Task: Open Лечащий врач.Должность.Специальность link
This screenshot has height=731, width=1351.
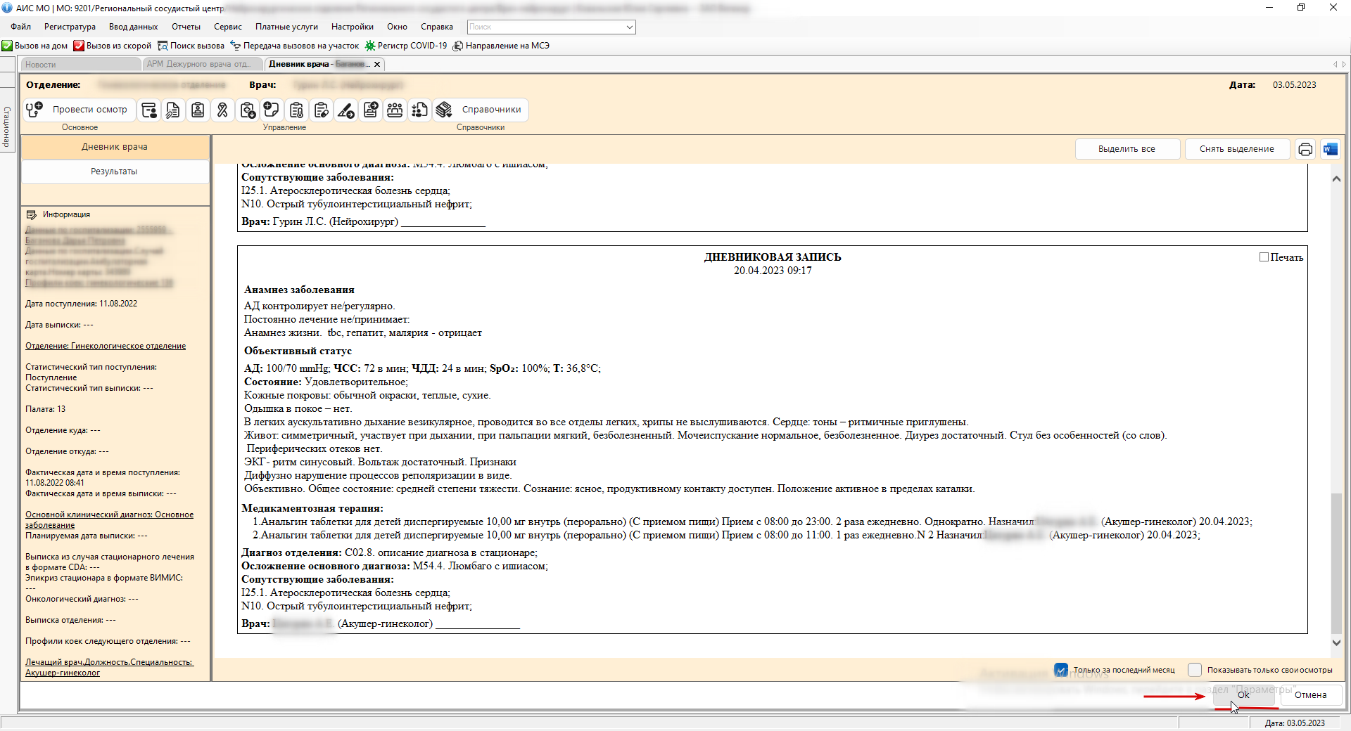Action: 109,667
